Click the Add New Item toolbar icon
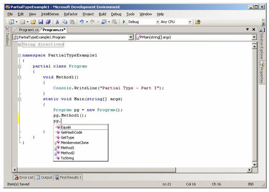This screenshot has width=269, height=192. point(22,22)
